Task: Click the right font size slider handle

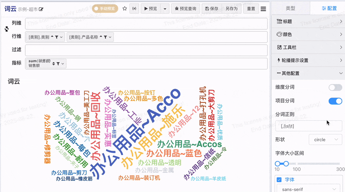Action: 286,164
